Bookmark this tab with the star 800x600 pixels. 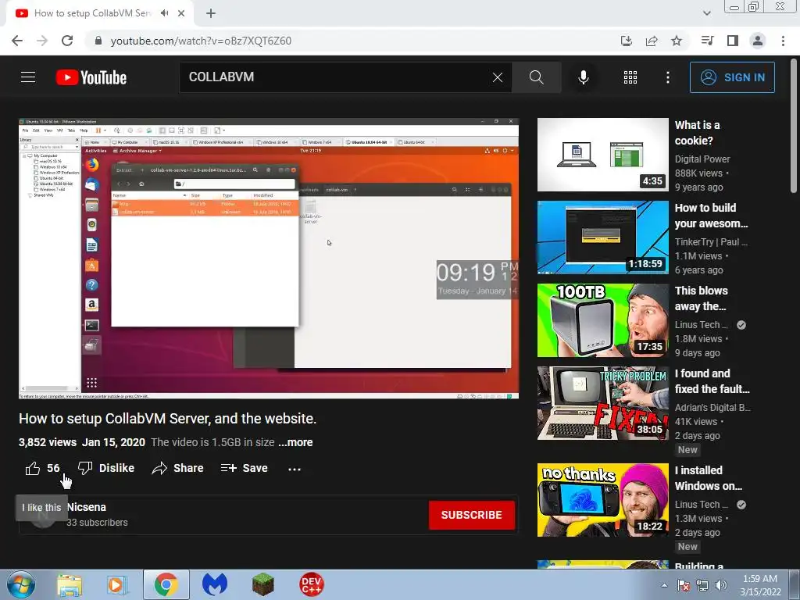[x=677, y=41]
